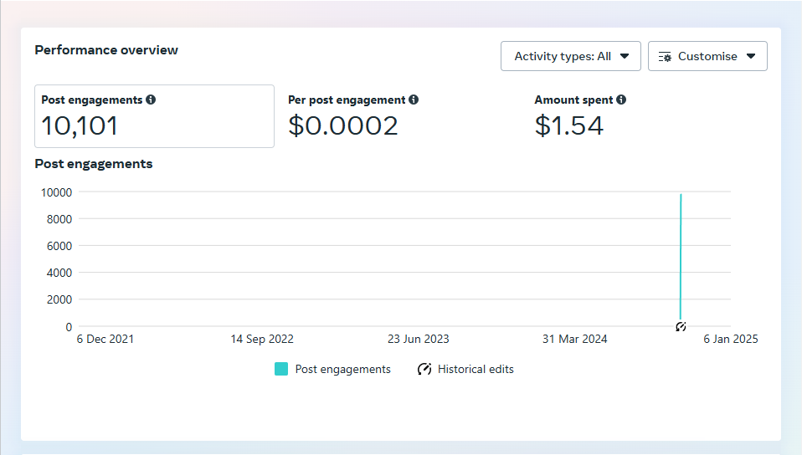Image resolution: width=802 pixels, height=455 pixels.
Task: Select the historical edit marker on the chart axis
Action: (681, 326)
